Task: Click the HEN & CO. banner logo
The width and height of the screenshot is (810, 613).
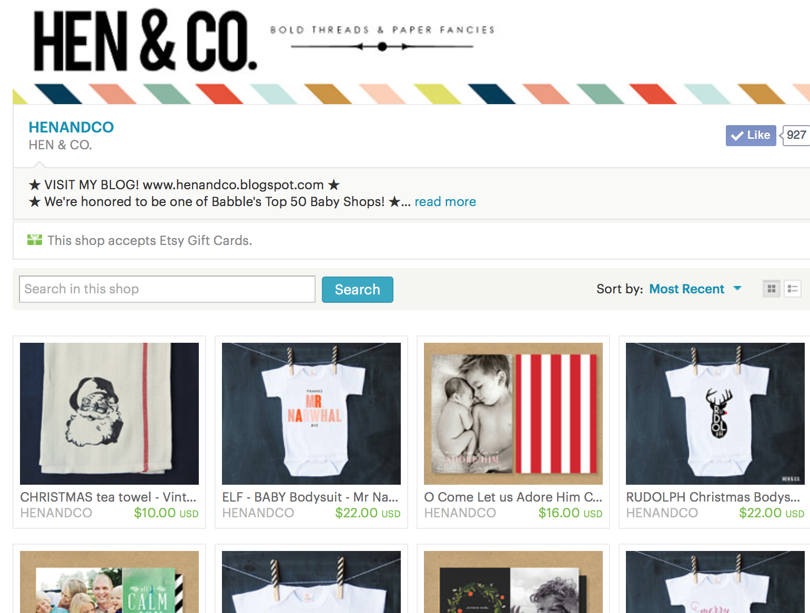Action: [x=145, y=41]
